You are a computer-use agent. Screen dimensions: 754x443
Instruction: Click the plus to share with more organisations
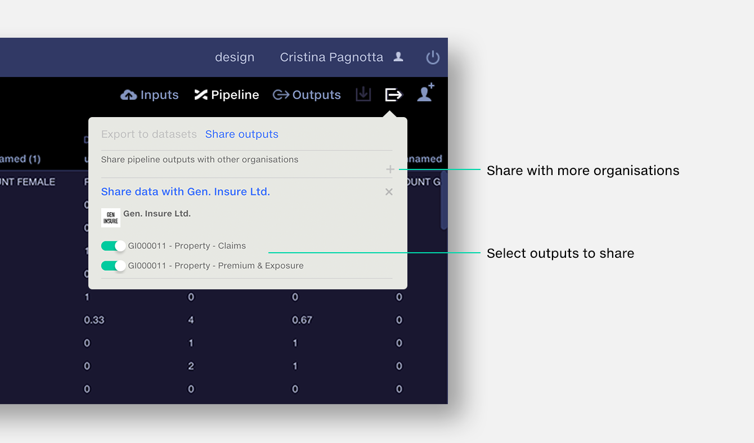389,168
